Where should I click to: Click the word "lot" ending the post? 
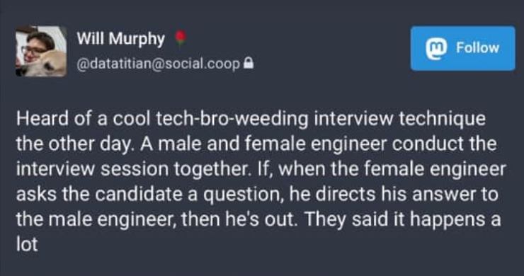tap(27, 244)
